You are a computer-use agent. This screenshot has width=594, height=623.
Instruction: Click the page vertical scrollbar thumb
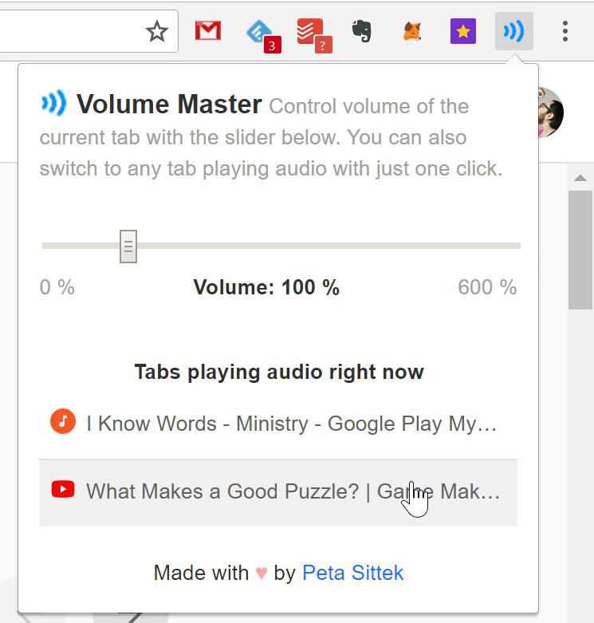tap(580, 250)
